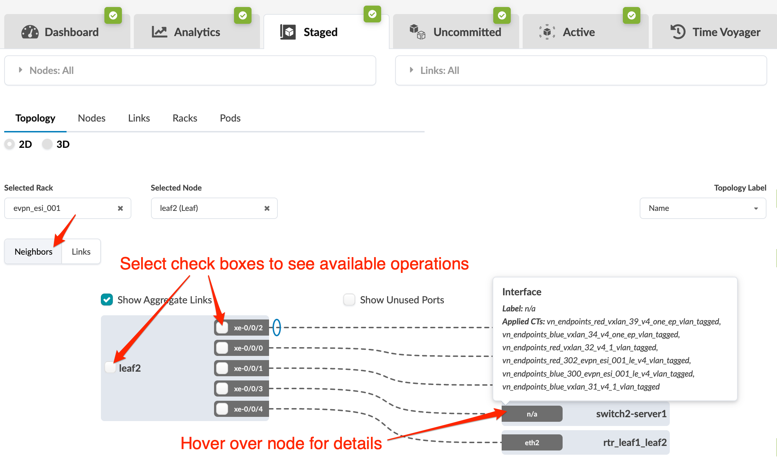Click the rtr_leaf1_leaf2 eth2 interface
The height and width of the screenshot is (461, 777).
click(532, 443)
